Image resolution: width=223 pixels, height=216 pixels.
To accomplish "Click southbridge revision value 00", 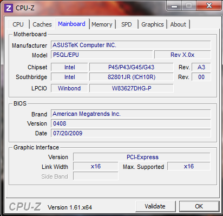I will (x=201, y=77).
